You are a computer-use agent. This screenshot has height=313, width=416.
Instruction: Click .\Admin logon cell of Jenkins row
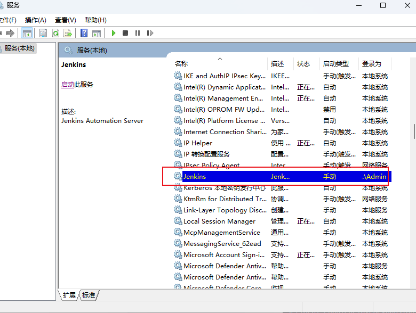374,176
